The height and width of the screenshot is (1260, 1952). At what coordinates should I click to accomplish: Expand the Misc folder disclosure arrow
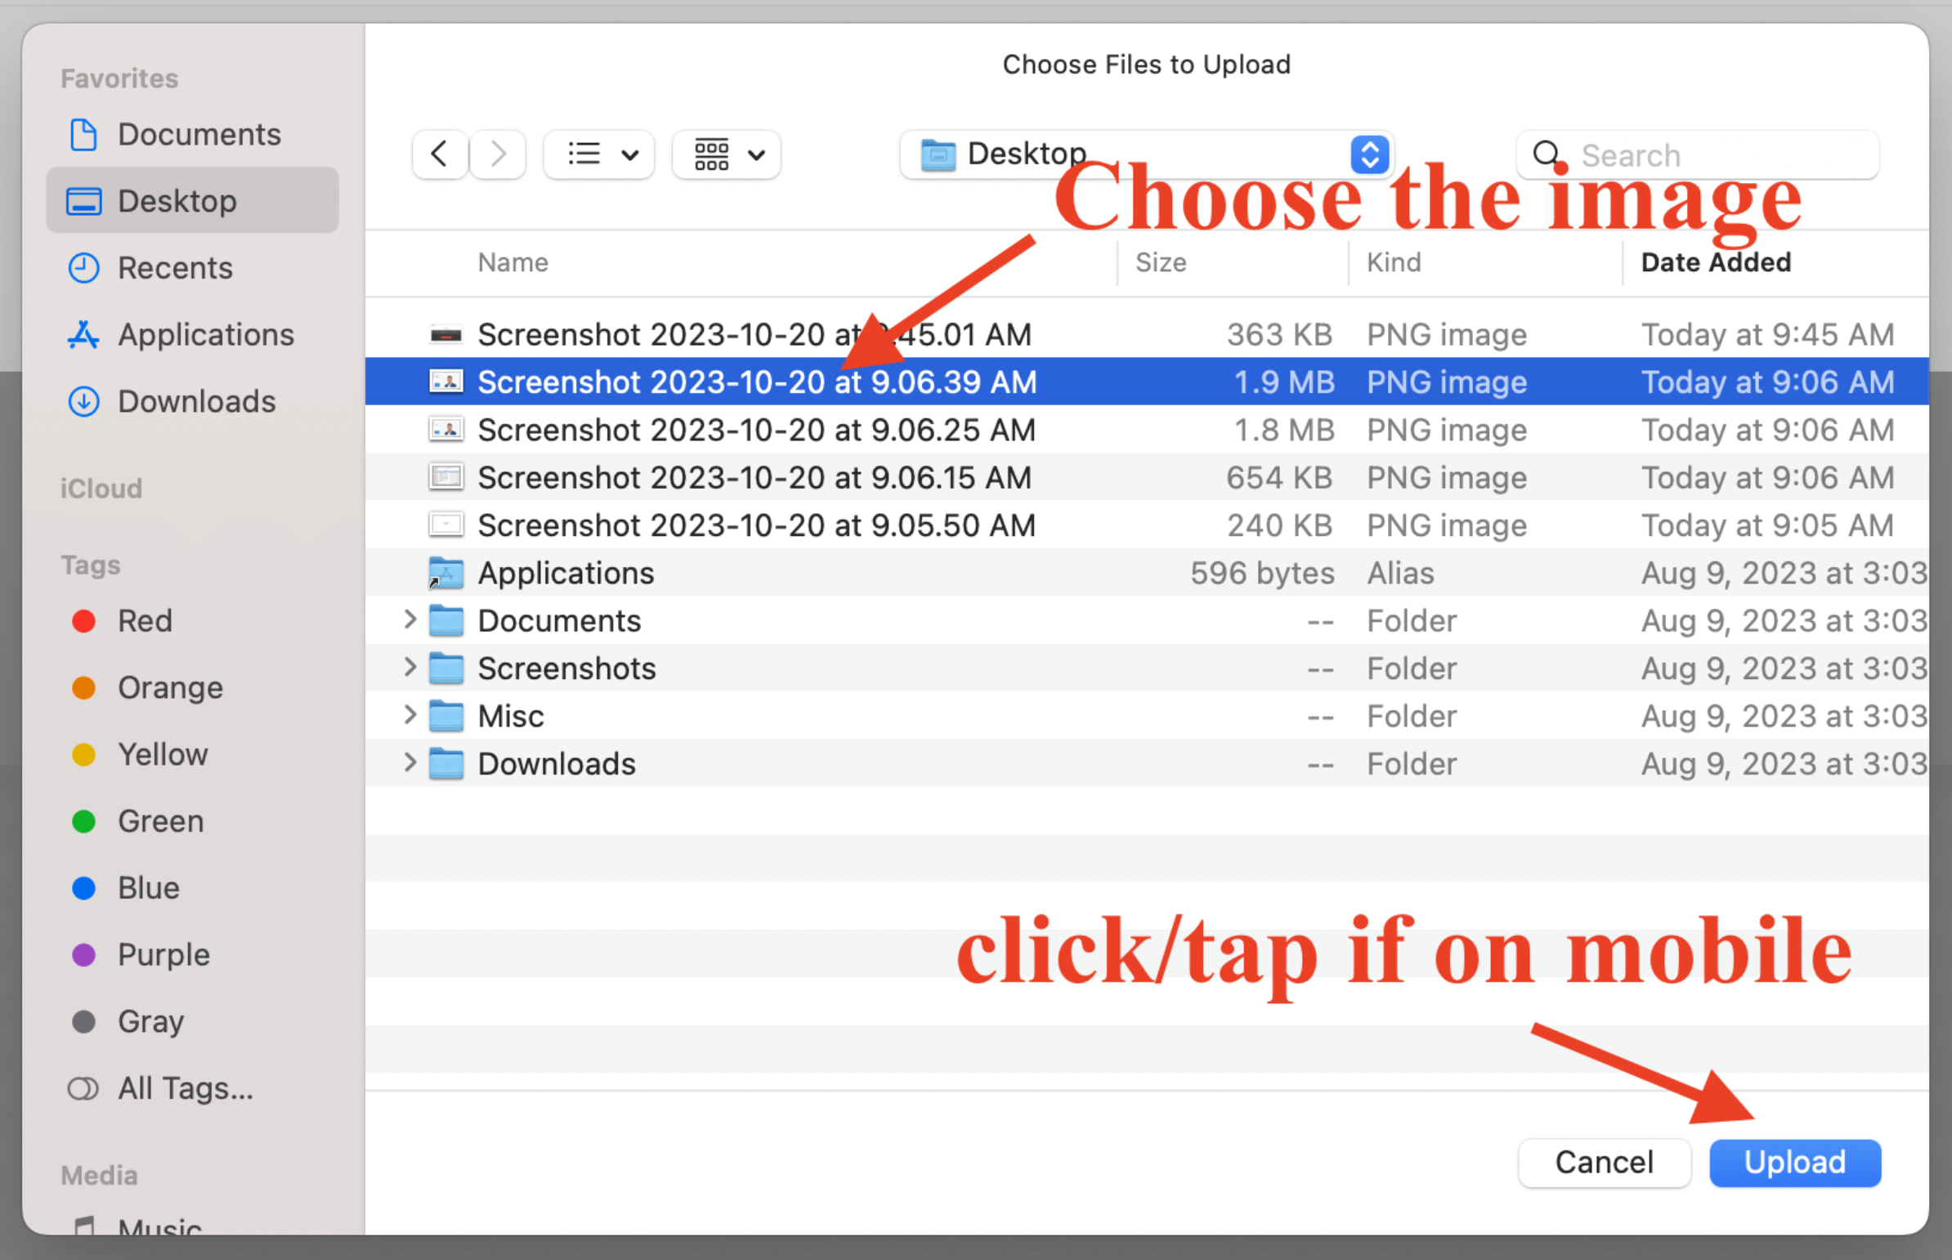pyautogui.click(x=410, y=716)
